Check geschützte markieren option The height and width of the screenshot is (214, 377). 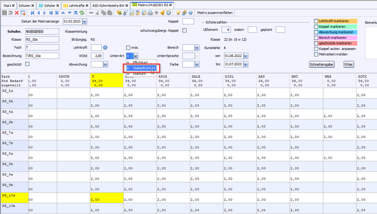[x=316, y=43]
